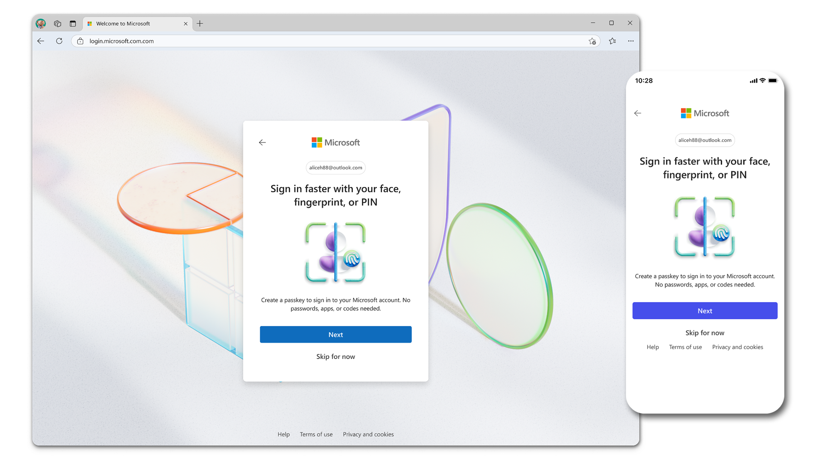818x465 pixels.
Task: Add this page to favorites
Action: click(x=593, y=41)
